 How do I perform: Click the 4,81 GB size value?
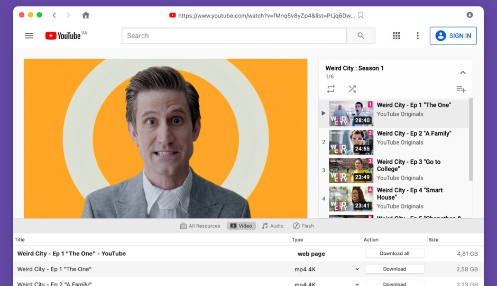tap(467, 254)
